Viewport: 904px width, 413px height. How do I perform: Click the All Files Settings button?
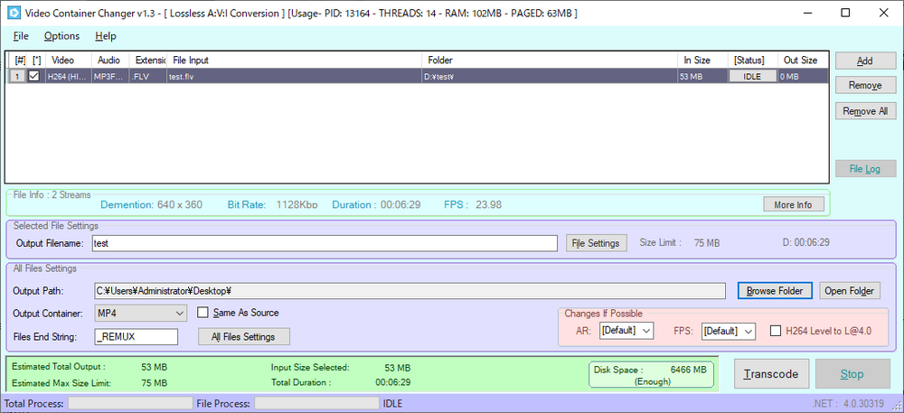coord(243,337)
